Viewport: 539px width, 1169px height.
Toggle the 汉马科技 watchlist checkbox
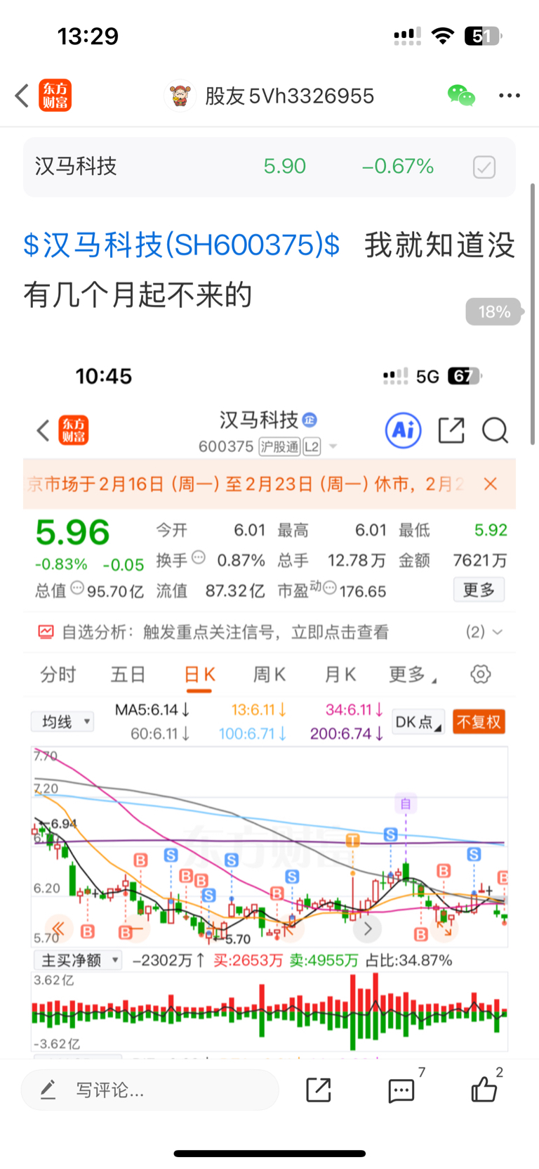(x=484, y=167)
